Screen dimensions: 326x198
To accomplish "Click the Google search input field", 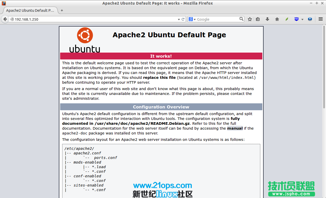I will tap(219, 19).
